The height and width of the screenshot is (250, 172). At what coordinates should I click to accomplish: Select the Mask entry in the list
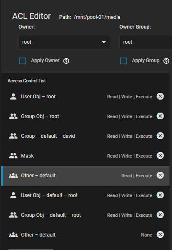pyautogui.click(x=85, y=155)
